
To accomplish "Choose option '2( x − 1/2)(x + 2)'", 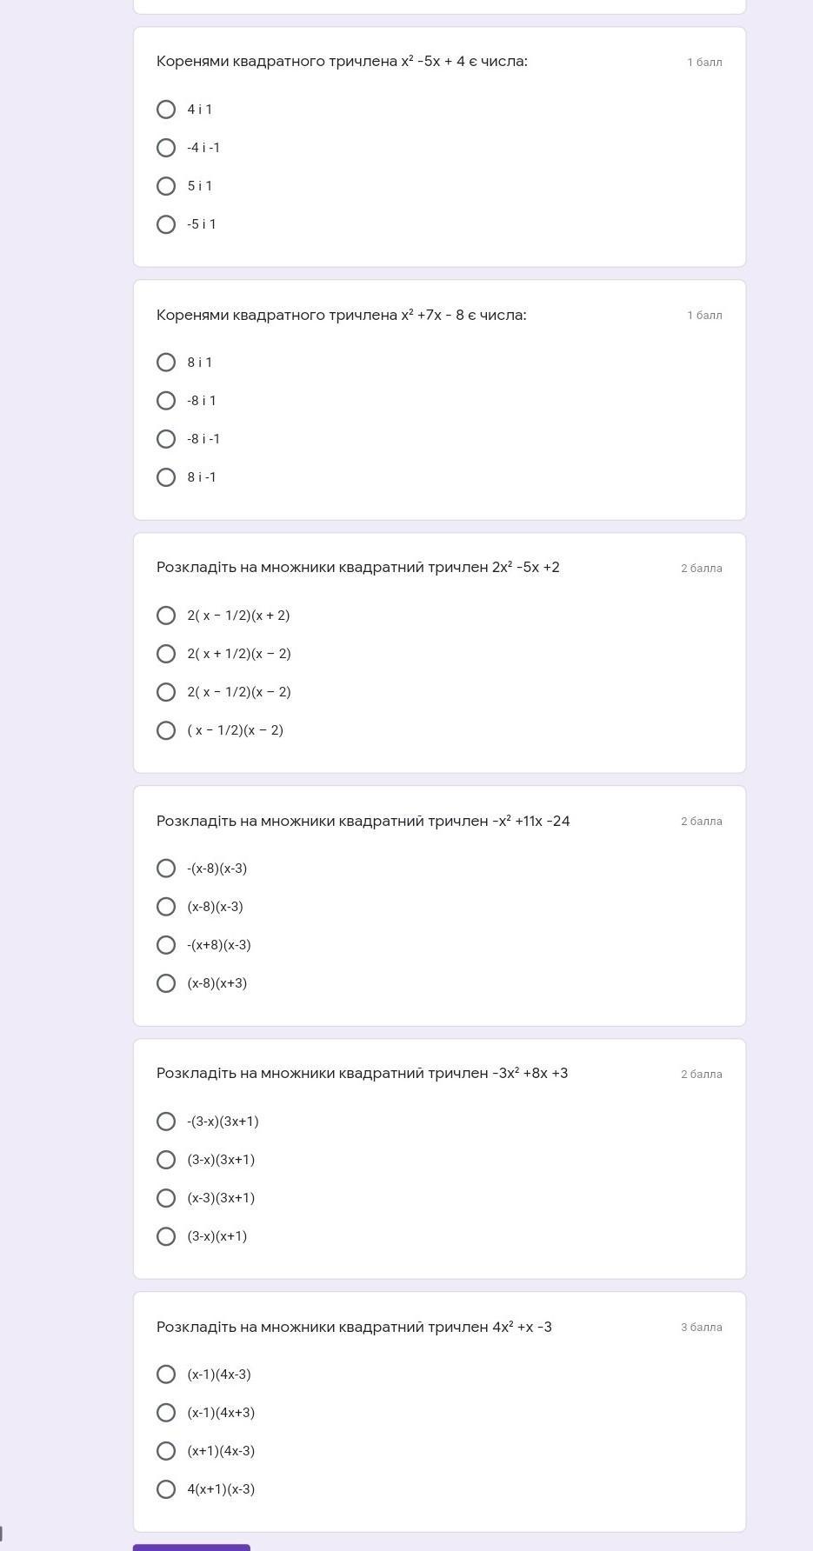I will (x=166, y=616).
